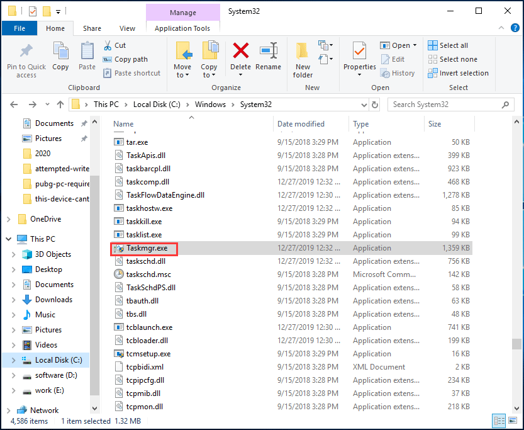Switch to the Share tab
This screenshot has width=524, height=430.
92,28
